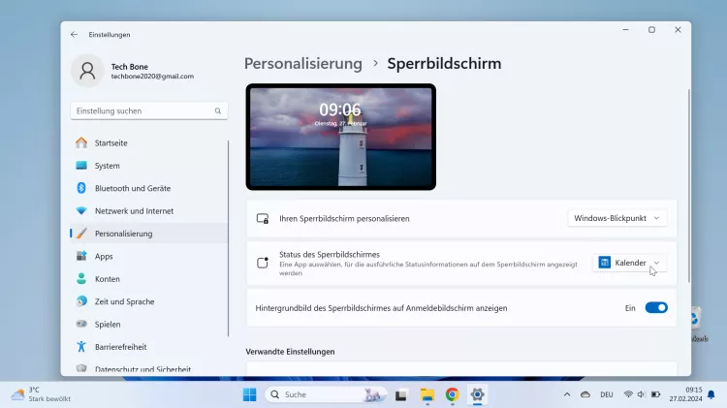
Task: Open File Explorer from the taskbar
Action: click(x=427, y=395)
